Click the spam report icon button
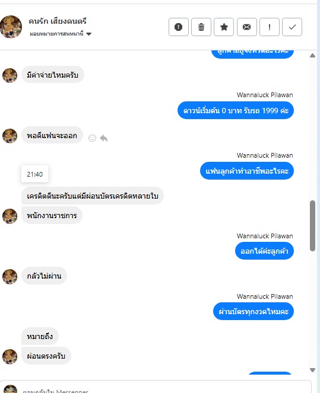Screen dimensions: 320x393 coord(179,27)
